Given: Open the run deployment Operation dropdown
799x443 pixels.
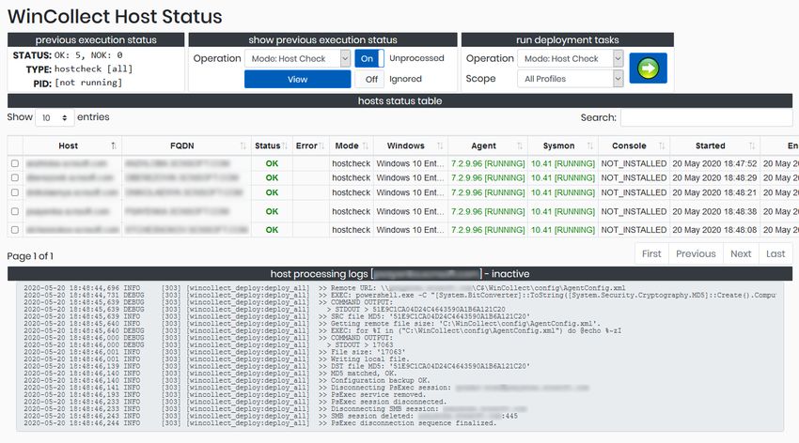Looking at the screenshot, I should (571, 58).
